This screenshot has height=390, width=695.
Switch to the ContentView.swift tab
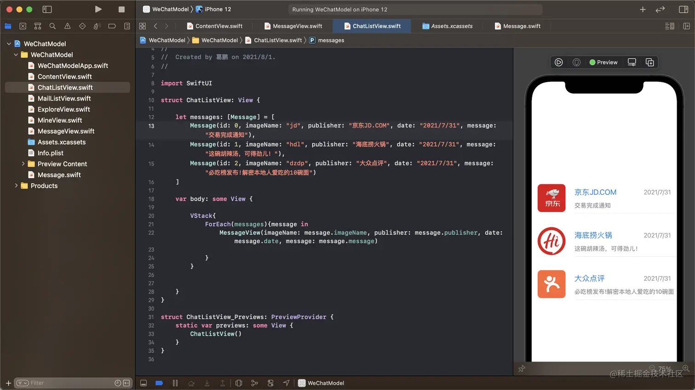[215, 26]
